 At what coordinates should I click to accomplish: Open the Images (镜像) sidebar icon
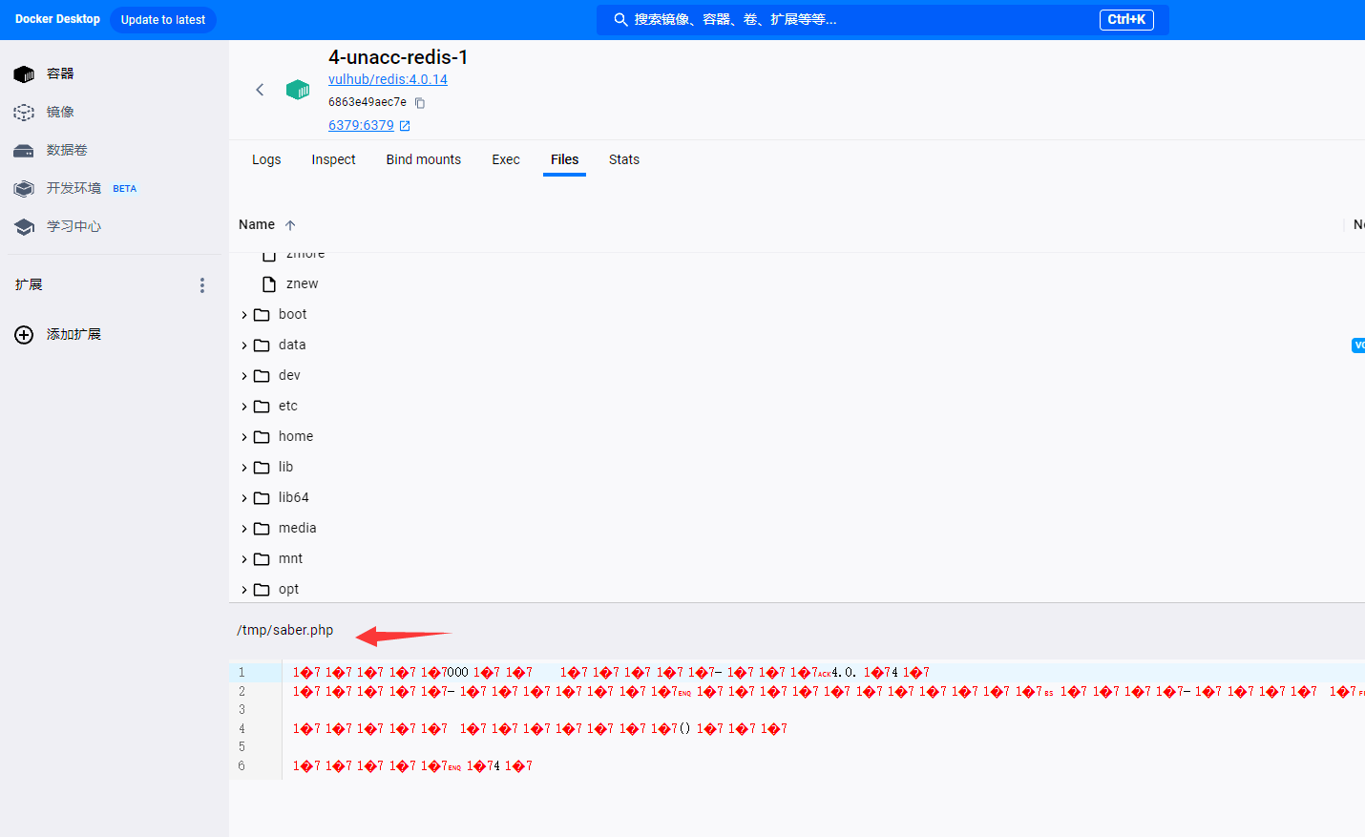pyautogui.click(x=24, y=113)
